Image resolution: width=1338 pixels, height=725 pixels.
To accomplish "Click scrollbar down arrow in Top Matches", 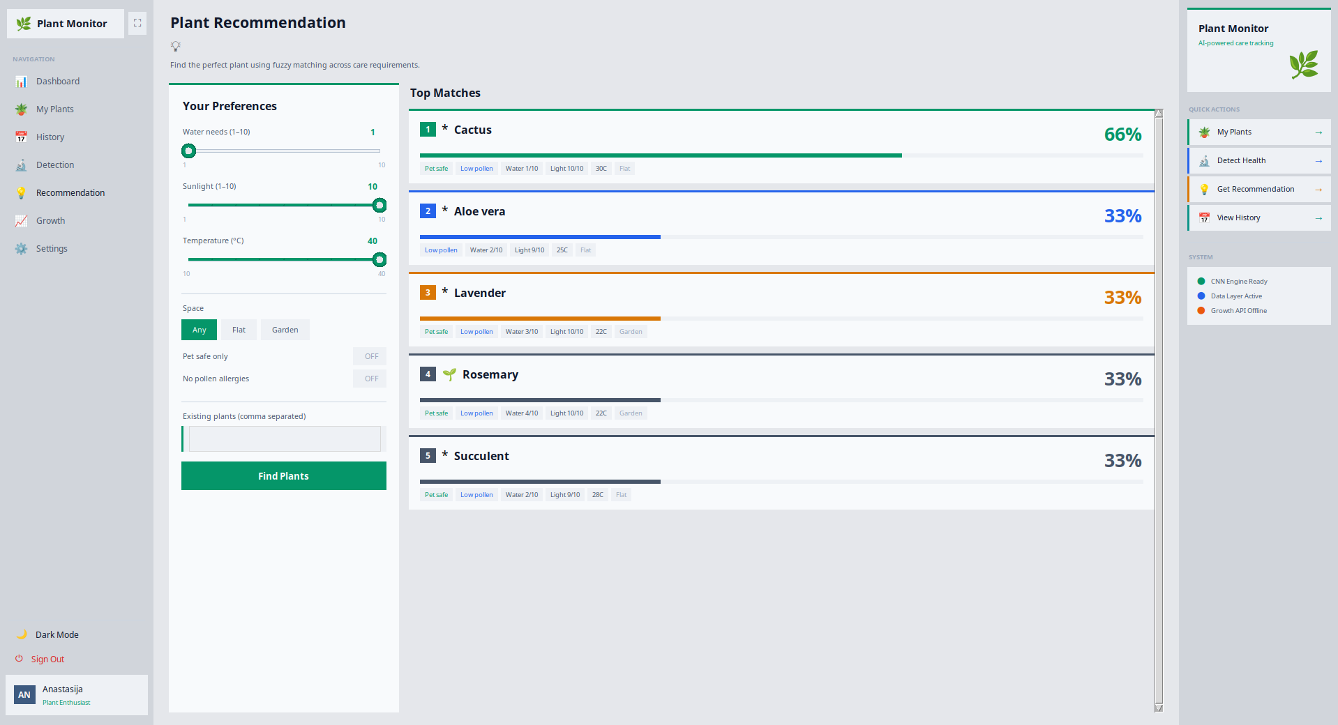I will [x=1159, y=708].
